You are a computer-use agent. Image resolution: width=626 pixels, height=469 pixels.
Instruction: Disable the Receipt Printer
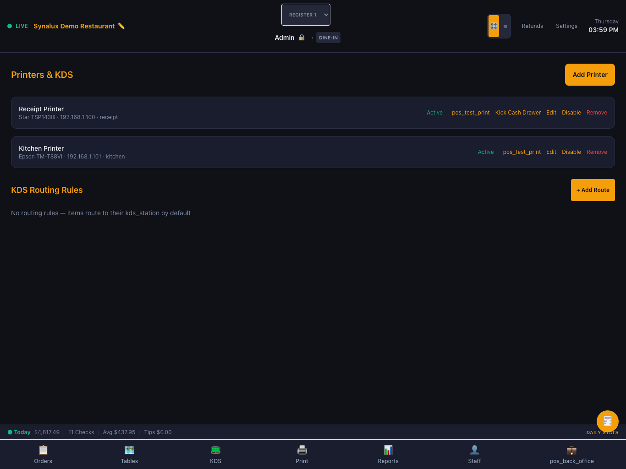click(x=571, y=113)
